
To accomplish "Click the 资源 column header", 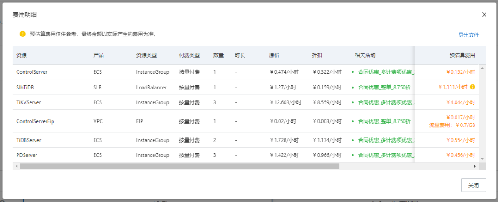I will pos(22,55).
